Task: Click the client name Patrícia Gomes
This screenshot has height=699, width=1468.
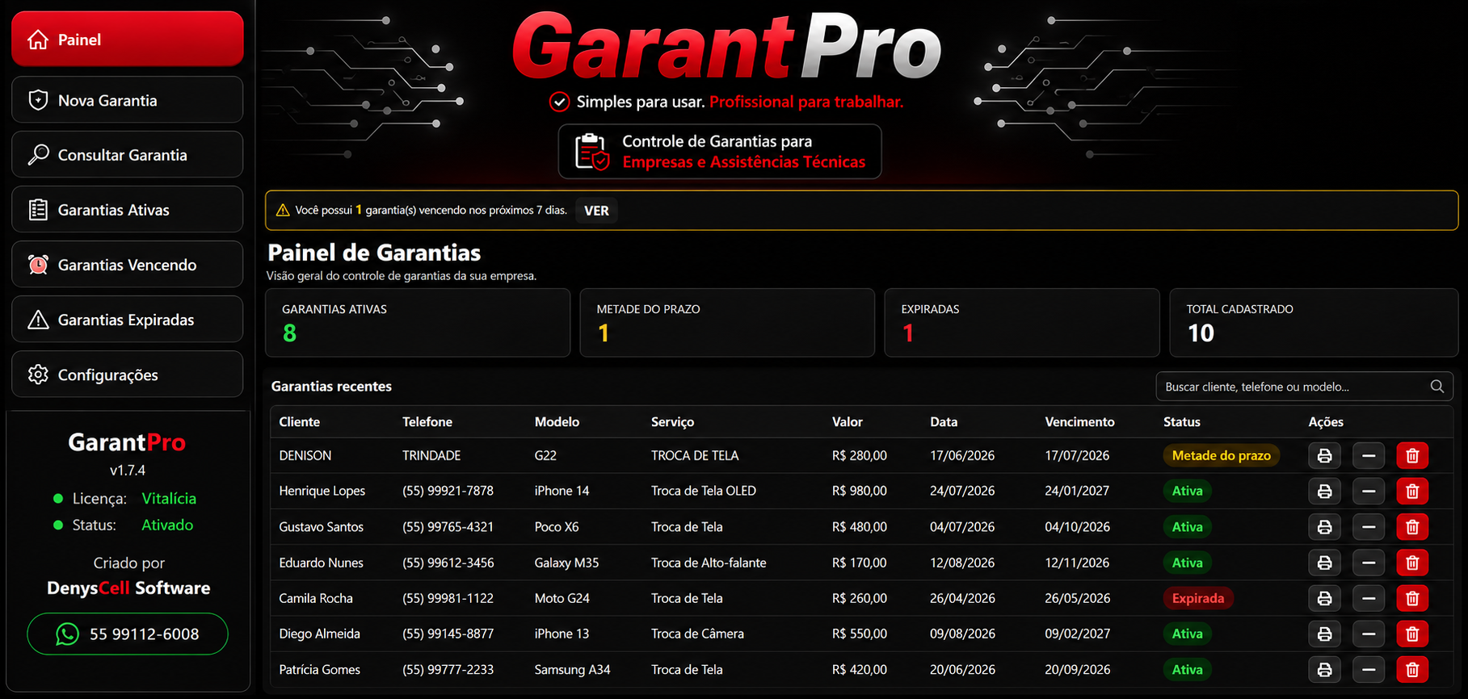Action: (319, 669)
